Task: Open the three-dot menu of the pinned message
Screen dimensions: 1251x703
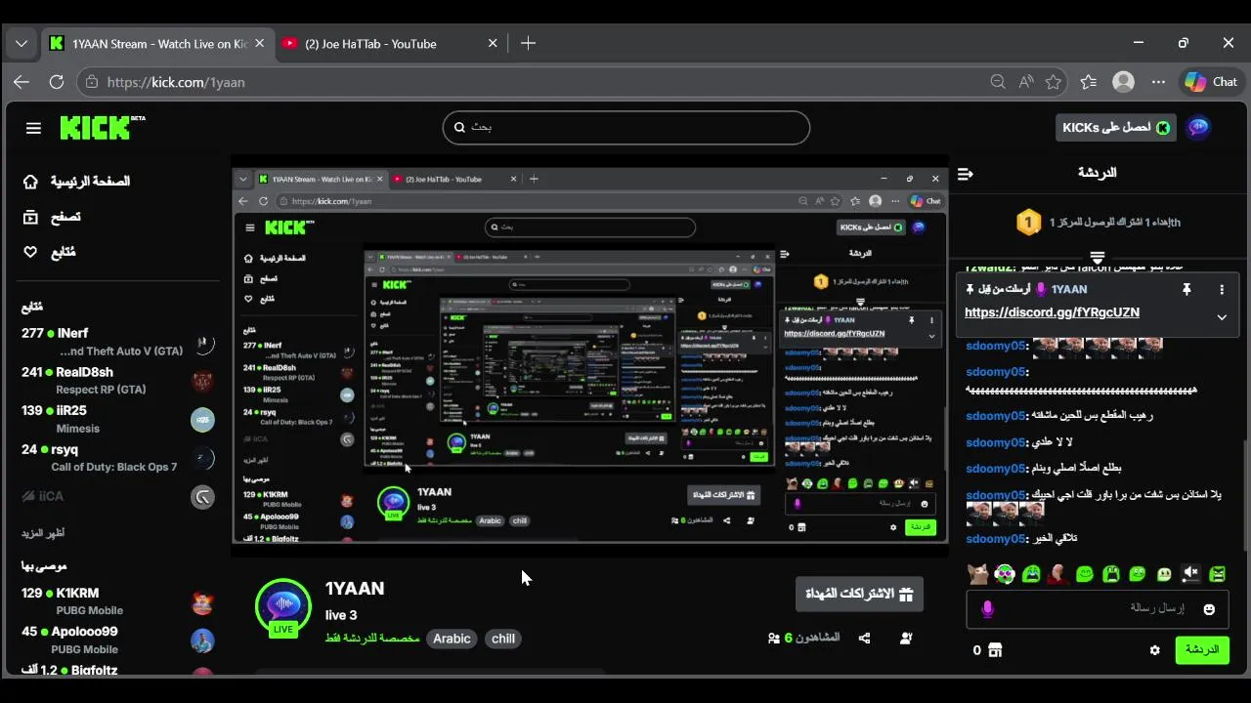Action: tap(1222, 289)
